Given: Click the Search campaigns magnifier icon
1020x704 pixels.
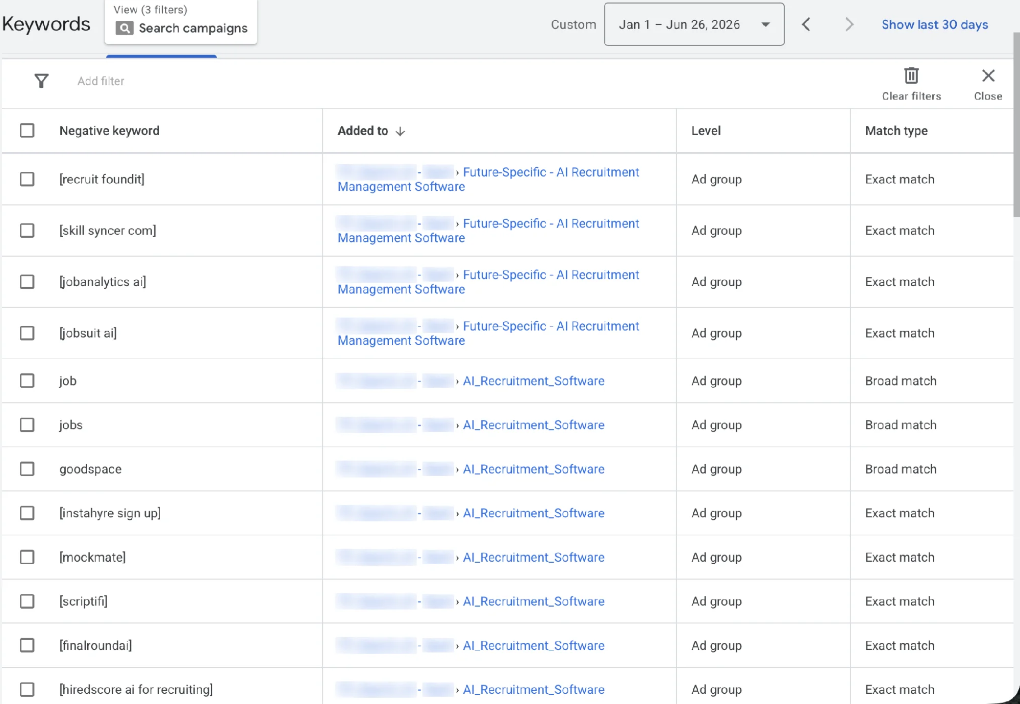Looking at the screenshot, I should tap(124, 28).
